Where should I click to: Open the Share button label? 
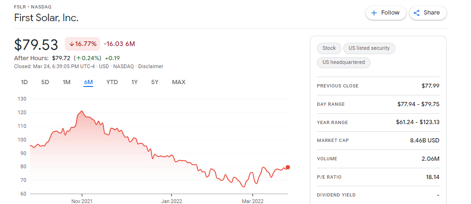coord(432,13)
